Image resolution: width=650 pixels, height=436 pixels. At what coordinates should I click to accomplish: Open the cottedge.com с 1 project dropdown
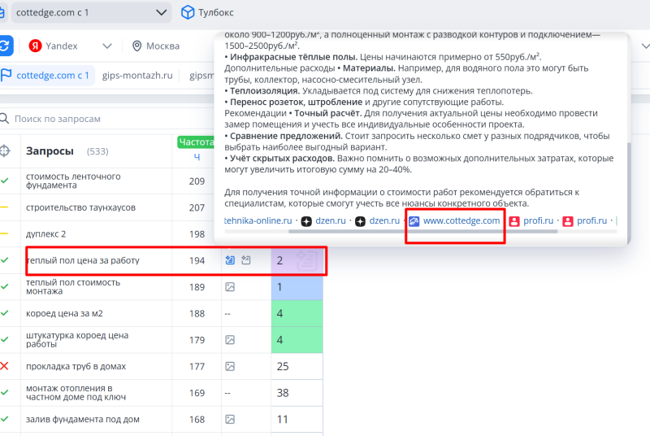(x=91, y=12)
